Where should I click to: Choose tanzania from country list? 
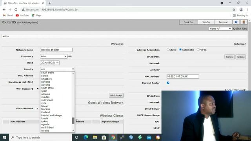point(45,109)
